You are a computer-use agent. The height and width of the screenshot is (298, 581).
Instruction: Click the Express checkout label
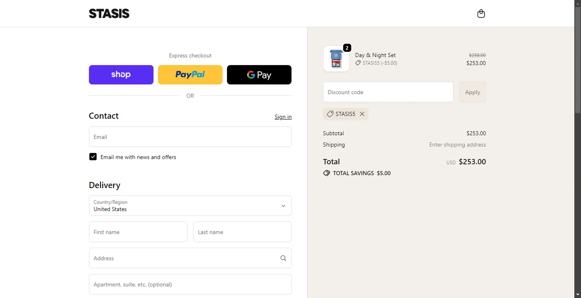click(190, 55)
